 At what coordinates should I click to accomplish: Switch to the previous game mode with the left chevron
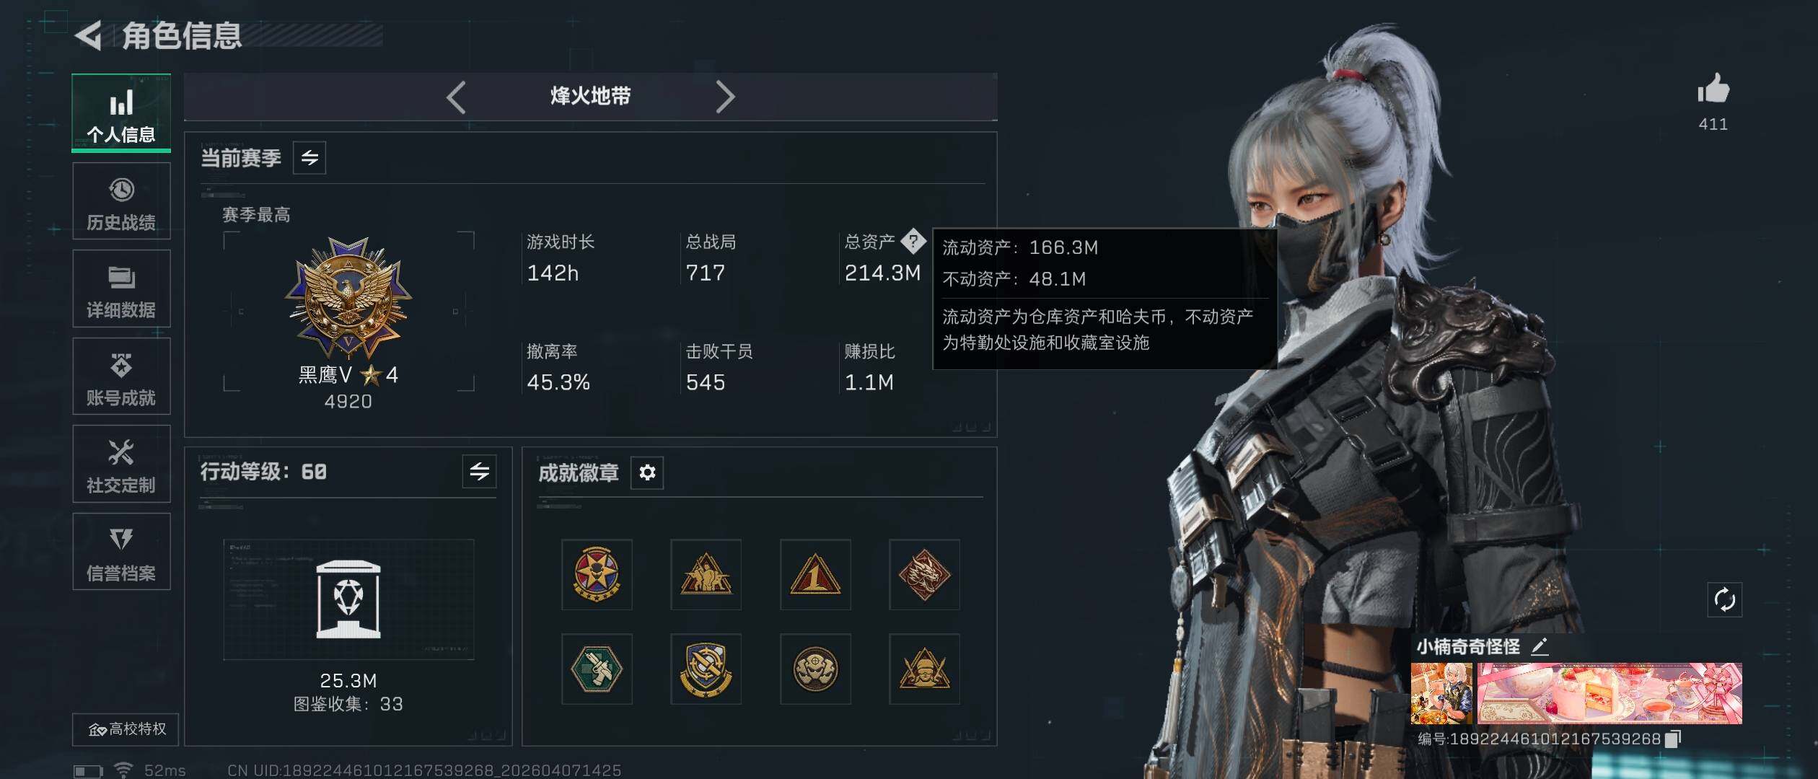pyautogui.click(x=456, y=97)
